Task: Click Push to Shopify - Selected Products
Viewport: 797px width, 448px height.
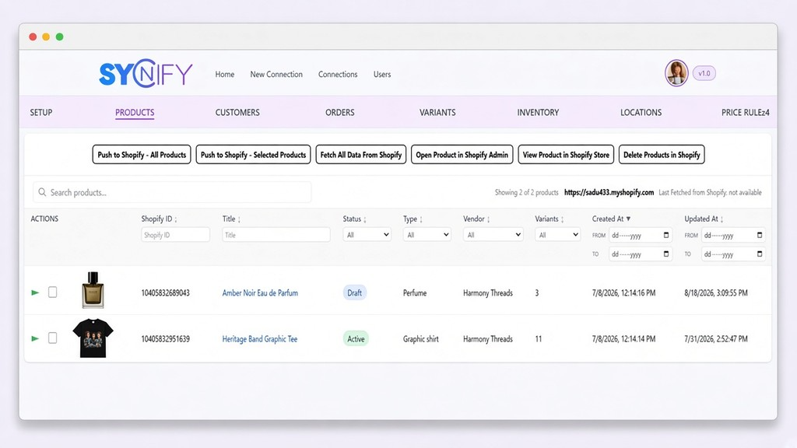Action: click(253, 155)
